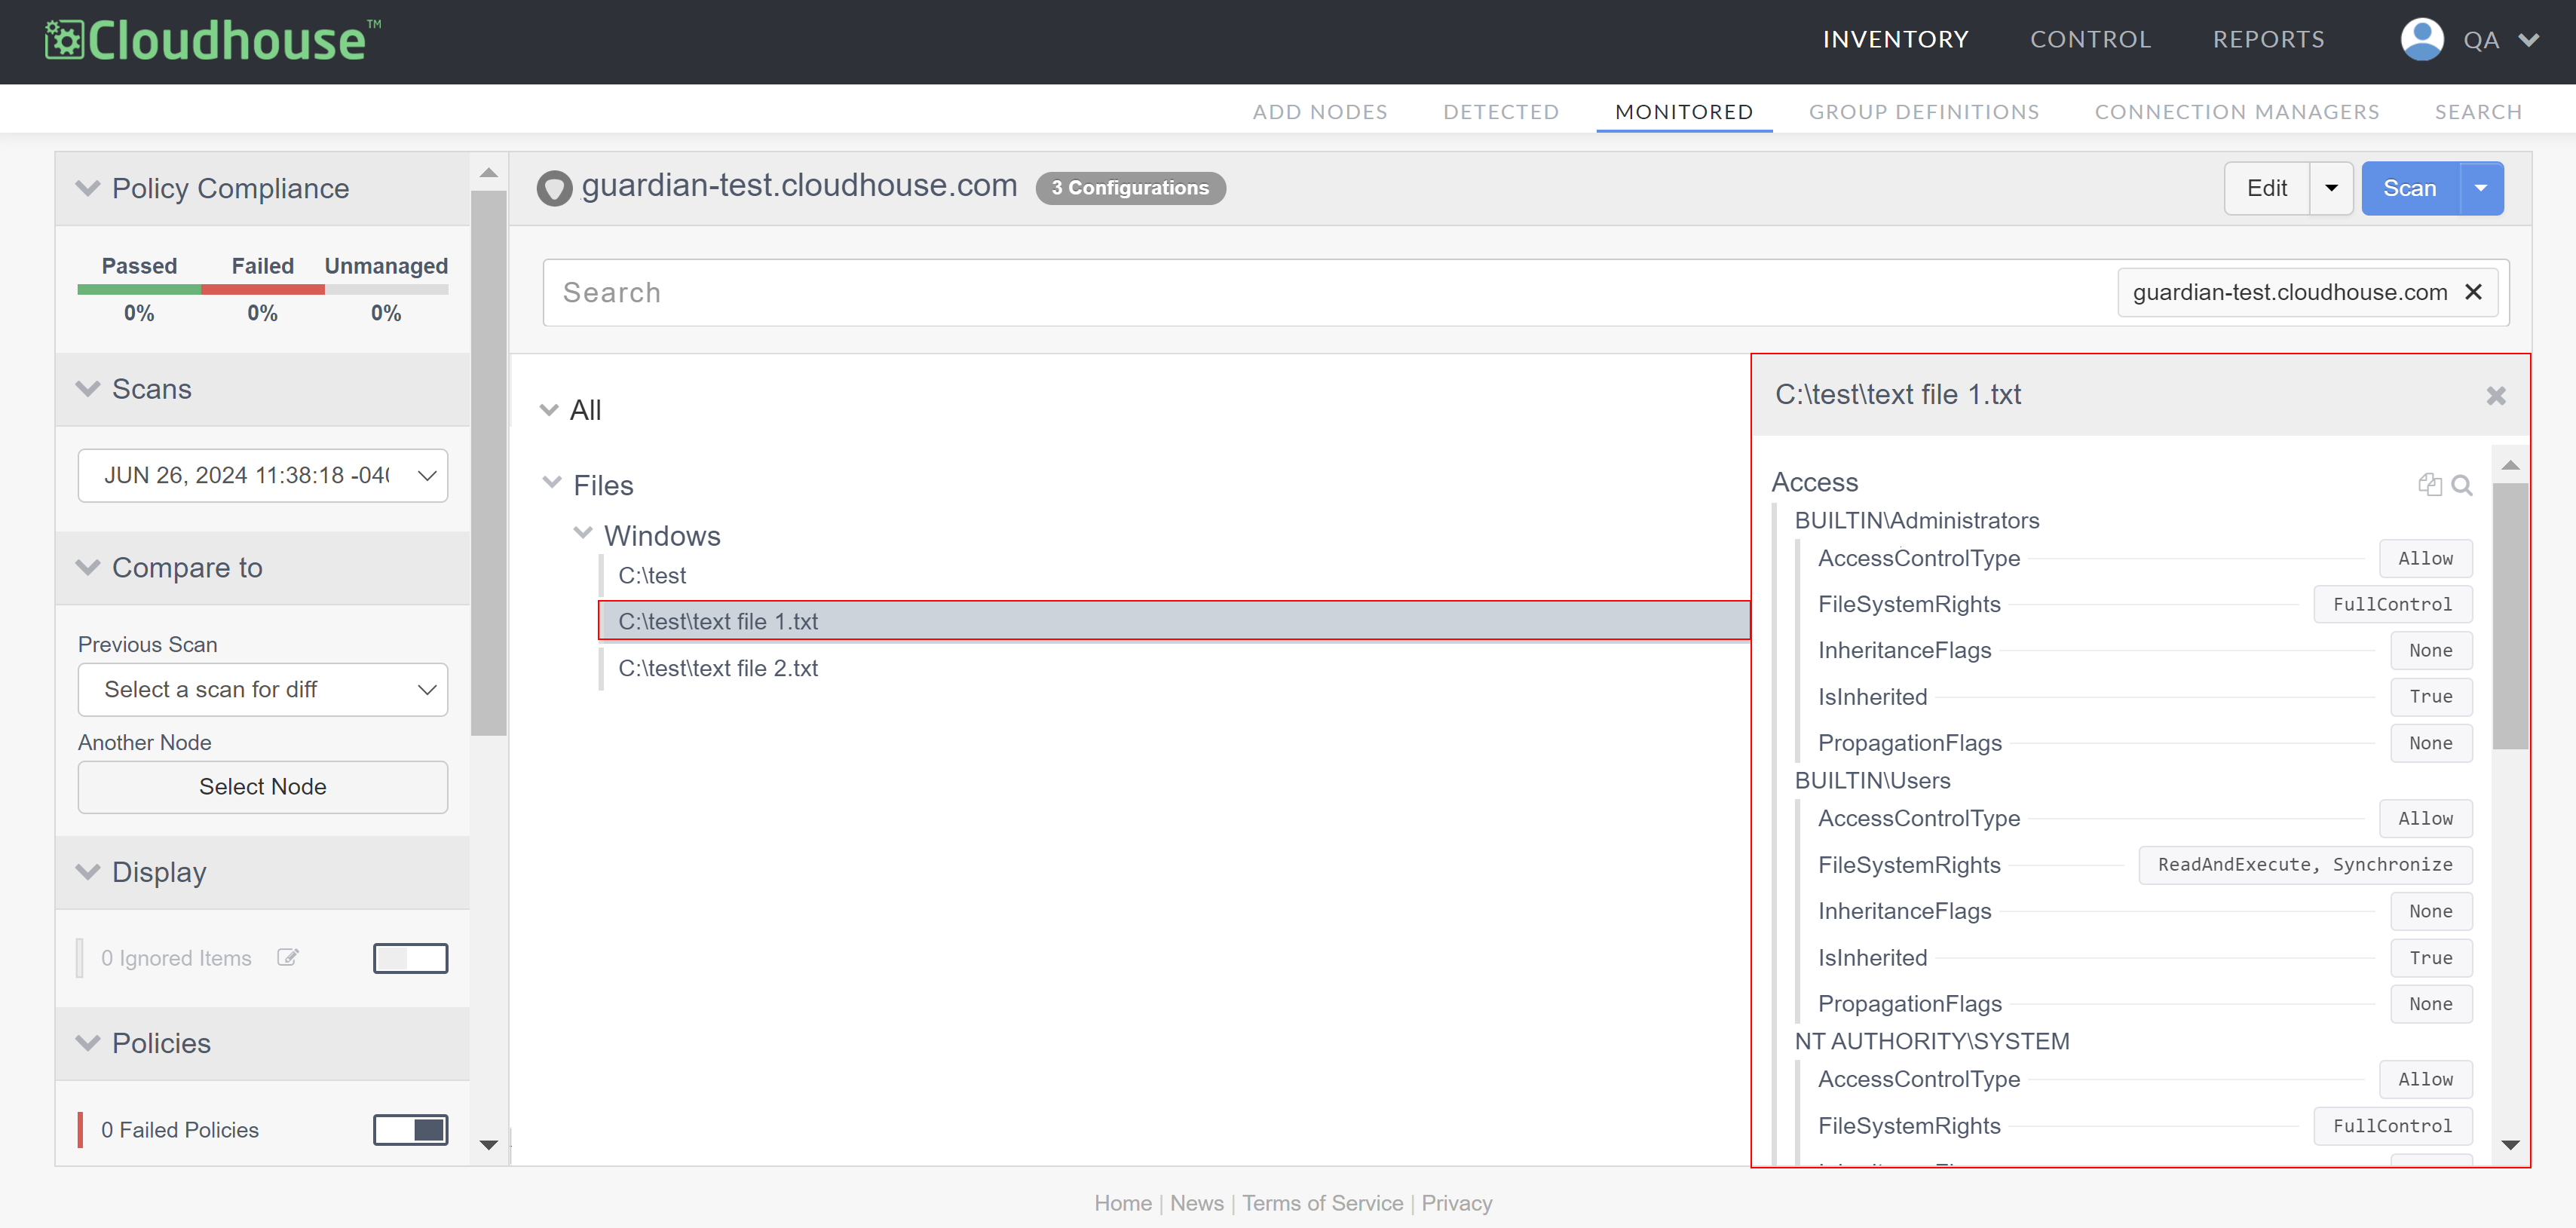Open the Select a scan for diff dropdown

(263, 689)
